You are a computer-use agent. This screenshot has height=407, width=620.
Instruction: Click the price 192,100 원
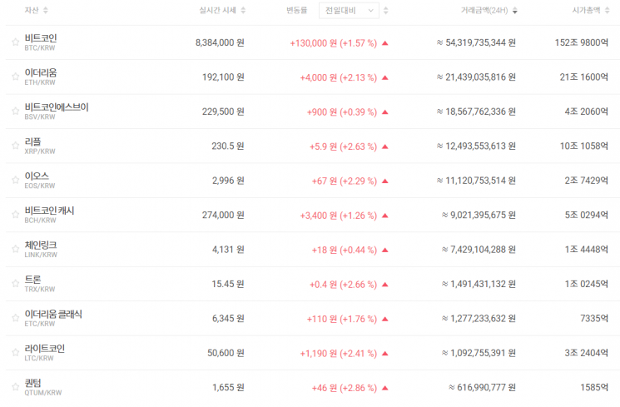pos(223,77)
